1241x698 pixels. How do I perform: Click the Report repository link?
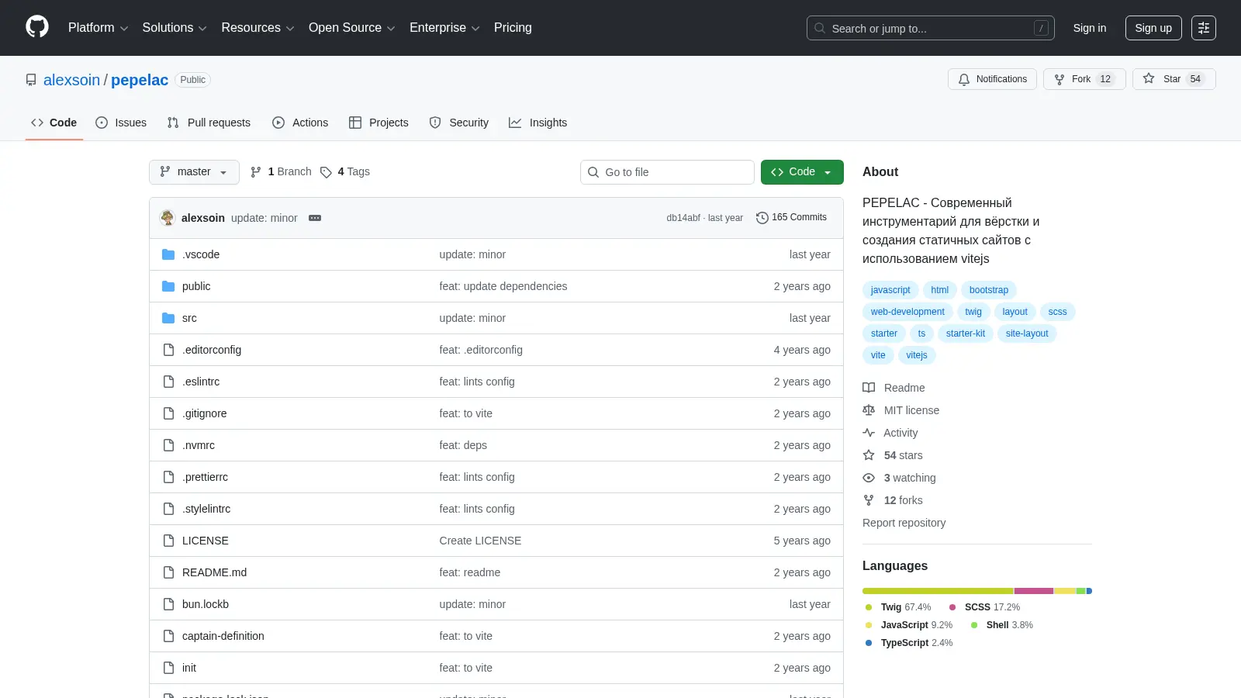point(904,523)
